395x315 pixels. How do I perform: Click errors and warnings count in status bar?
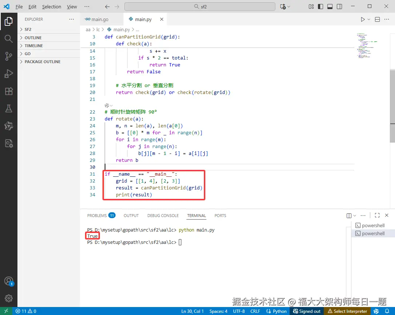pos(26,311)
